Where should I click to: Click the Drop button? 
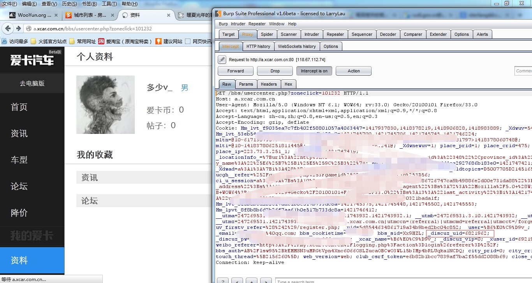[275, 71]
